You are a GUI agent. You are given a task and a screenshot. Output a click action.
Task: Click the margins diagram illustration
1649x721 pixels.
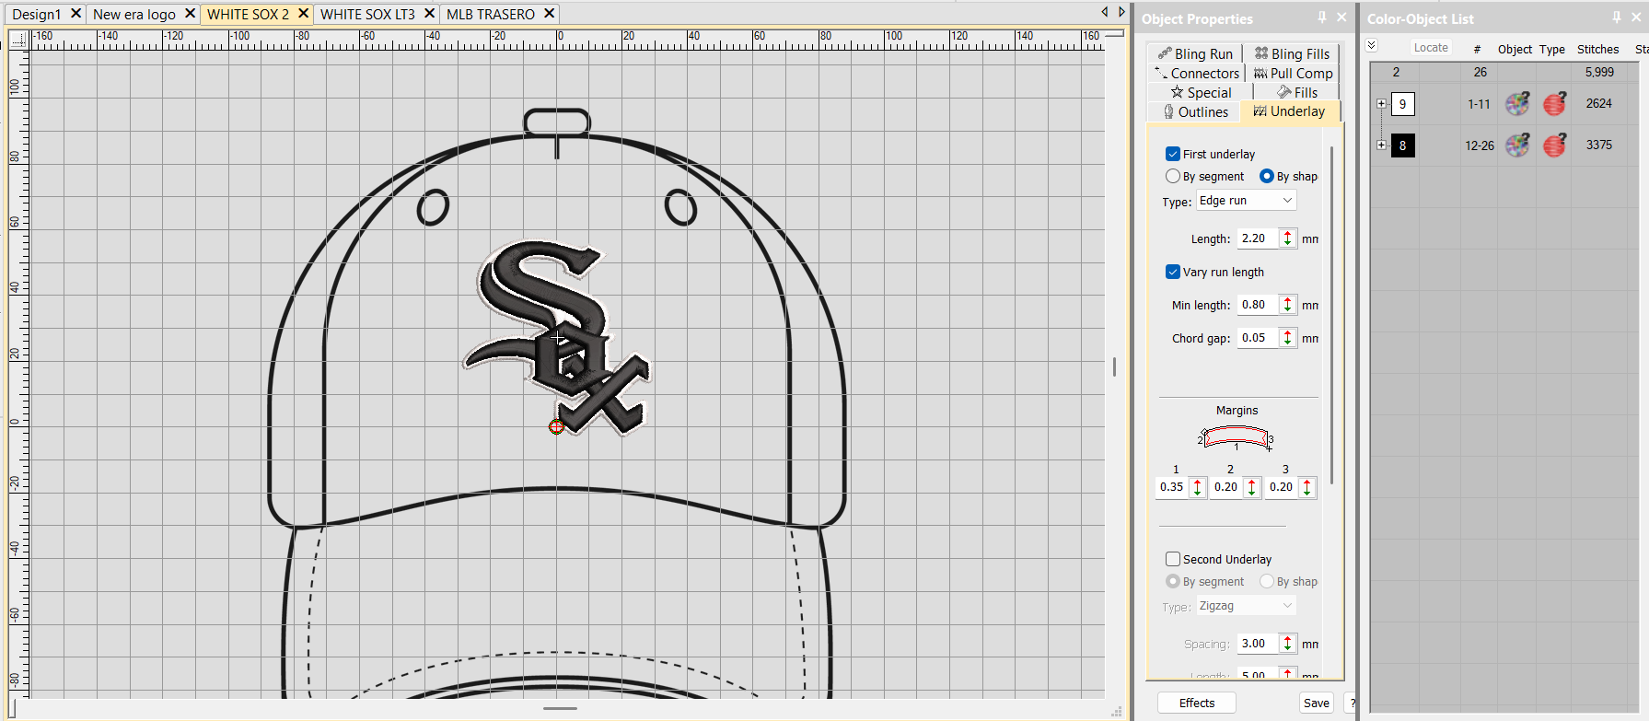1237,437
